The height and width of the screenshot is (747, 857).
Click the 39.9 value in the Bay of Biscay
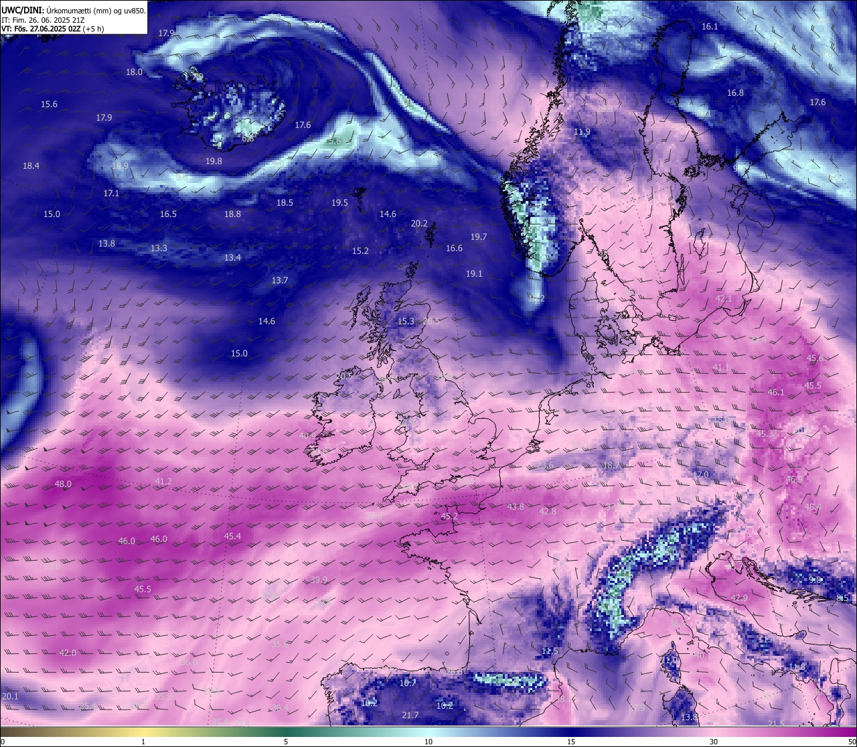pyautogui.click(x=319, y=580)
